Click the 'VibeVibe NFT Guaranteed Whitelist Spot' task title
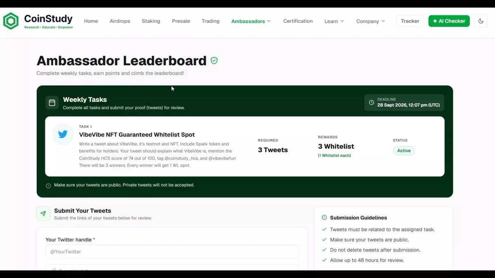The height and width of the screenshot is (278, 495). point(137,135)
